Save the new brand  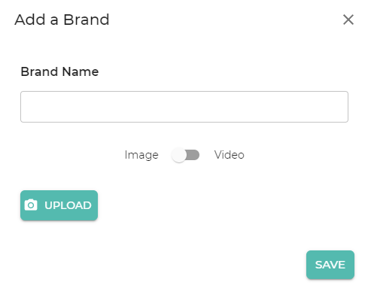330,265
